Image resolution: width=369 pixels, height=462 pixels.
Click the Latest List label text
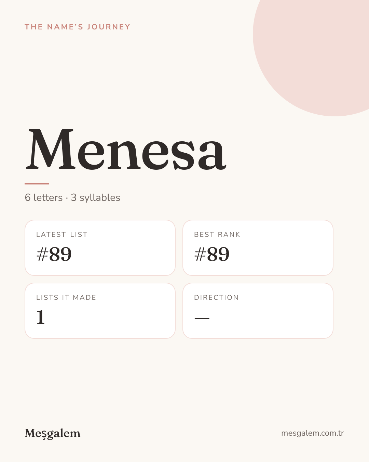pyautogui.click(x=62, y=234)
